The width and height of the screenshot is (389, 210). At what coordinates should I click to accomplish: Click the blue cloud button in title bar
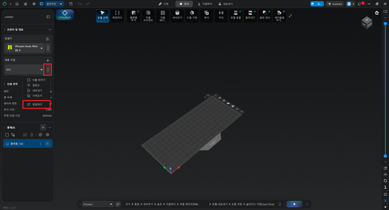[317, 4]
